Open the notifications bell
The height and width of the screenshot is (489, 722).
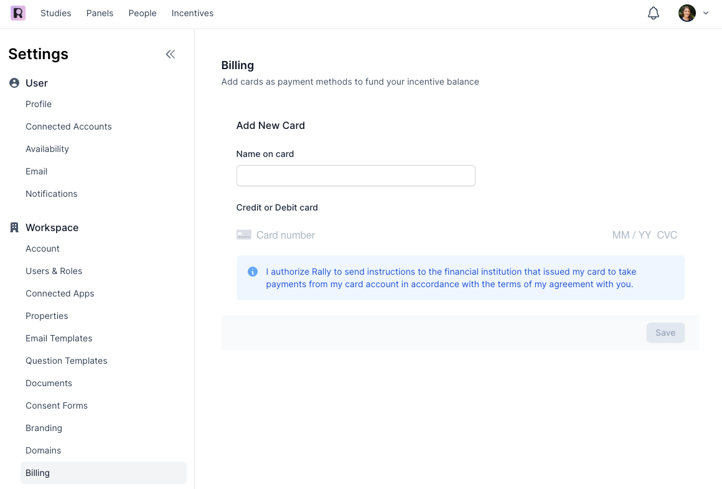[x=654, y=13]
